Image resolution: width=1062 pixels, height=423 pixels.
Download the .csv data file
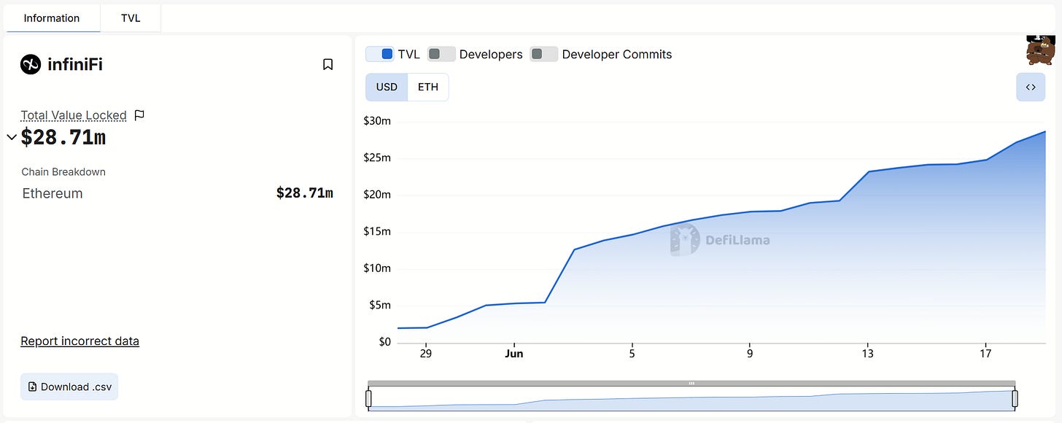[x=69, y=387]
